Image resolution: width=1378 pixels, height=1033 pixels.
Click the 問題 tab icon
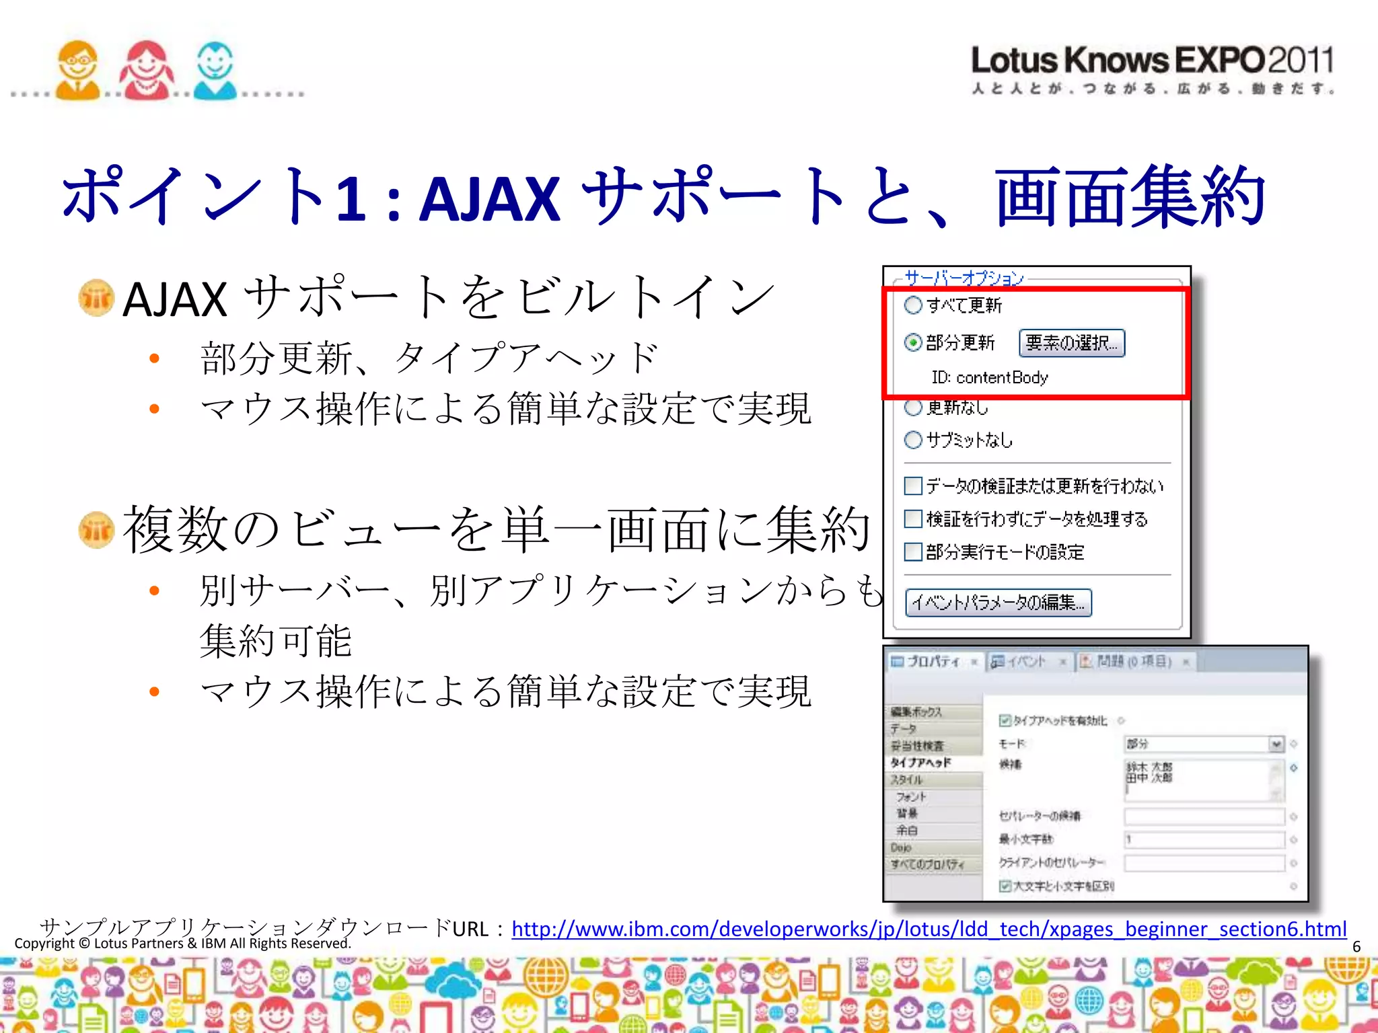click(1086, 662)
